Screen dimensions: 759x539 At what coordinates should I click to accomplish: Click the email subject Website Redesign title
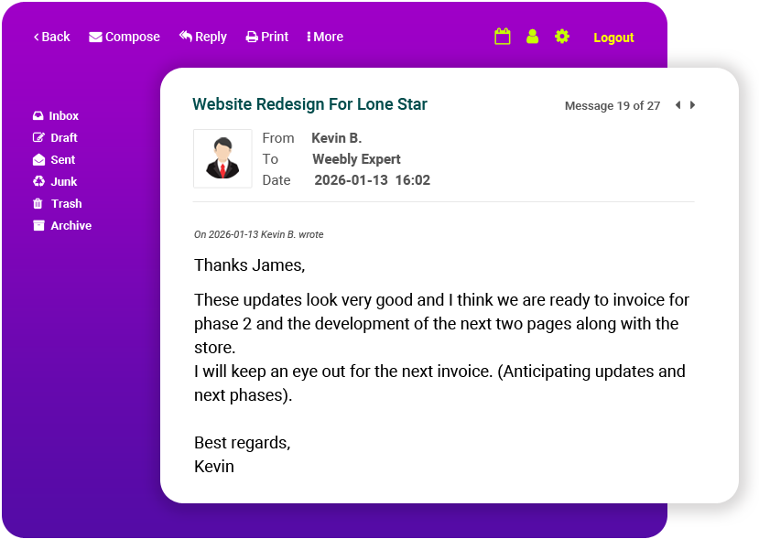click(309, 104)
